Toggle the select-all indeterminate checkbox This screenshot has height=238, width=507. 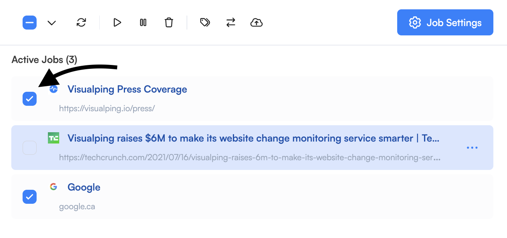coord(30,23)
